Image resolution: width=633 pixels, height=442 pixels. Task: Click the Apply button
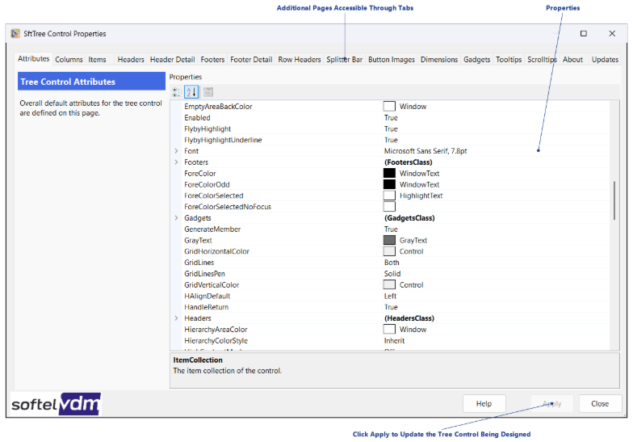[552, 404]
